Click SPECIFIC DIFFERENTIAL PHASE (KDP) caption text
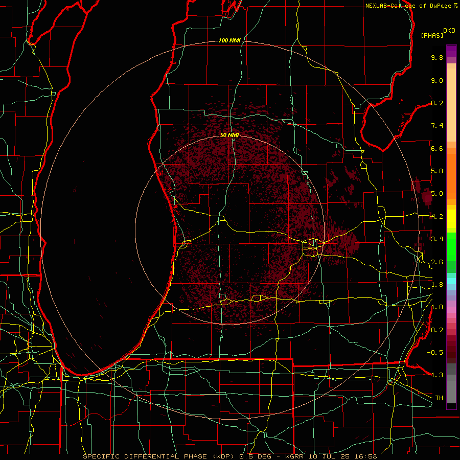Image resolution: width=460 pixels, height=460 pixels. tap(159, 456)
